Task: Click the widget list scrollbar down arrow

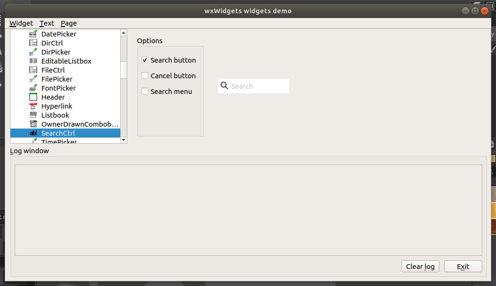Action: click(x=124, y=140)
